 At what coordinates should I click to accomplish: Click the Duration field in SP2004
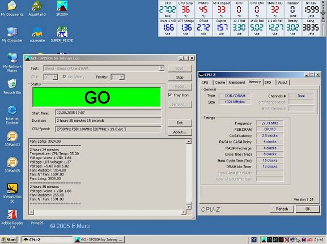(108, 121)
